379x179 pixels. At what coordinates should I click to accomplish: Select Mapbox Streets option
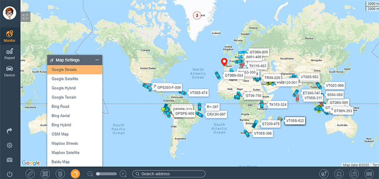tap(75, 144)
